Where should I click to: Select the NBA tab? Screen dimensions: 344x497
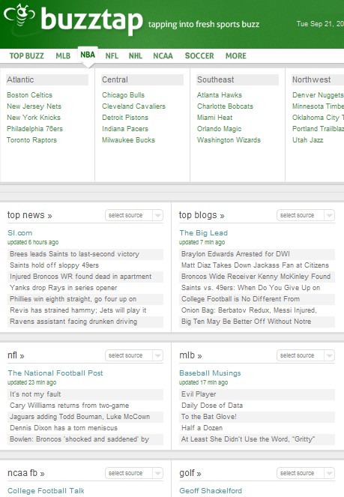tap(88, 55)
